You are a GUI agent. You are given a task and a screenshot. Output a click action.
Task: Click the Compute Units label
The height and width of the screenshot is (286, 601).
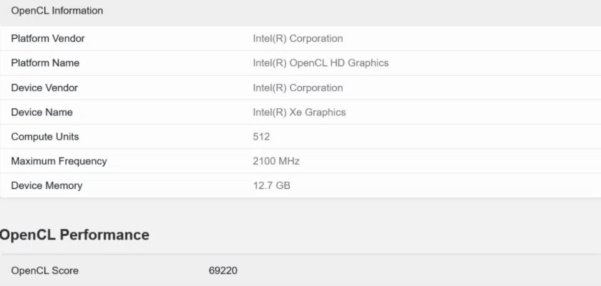(x=45, y=137)
